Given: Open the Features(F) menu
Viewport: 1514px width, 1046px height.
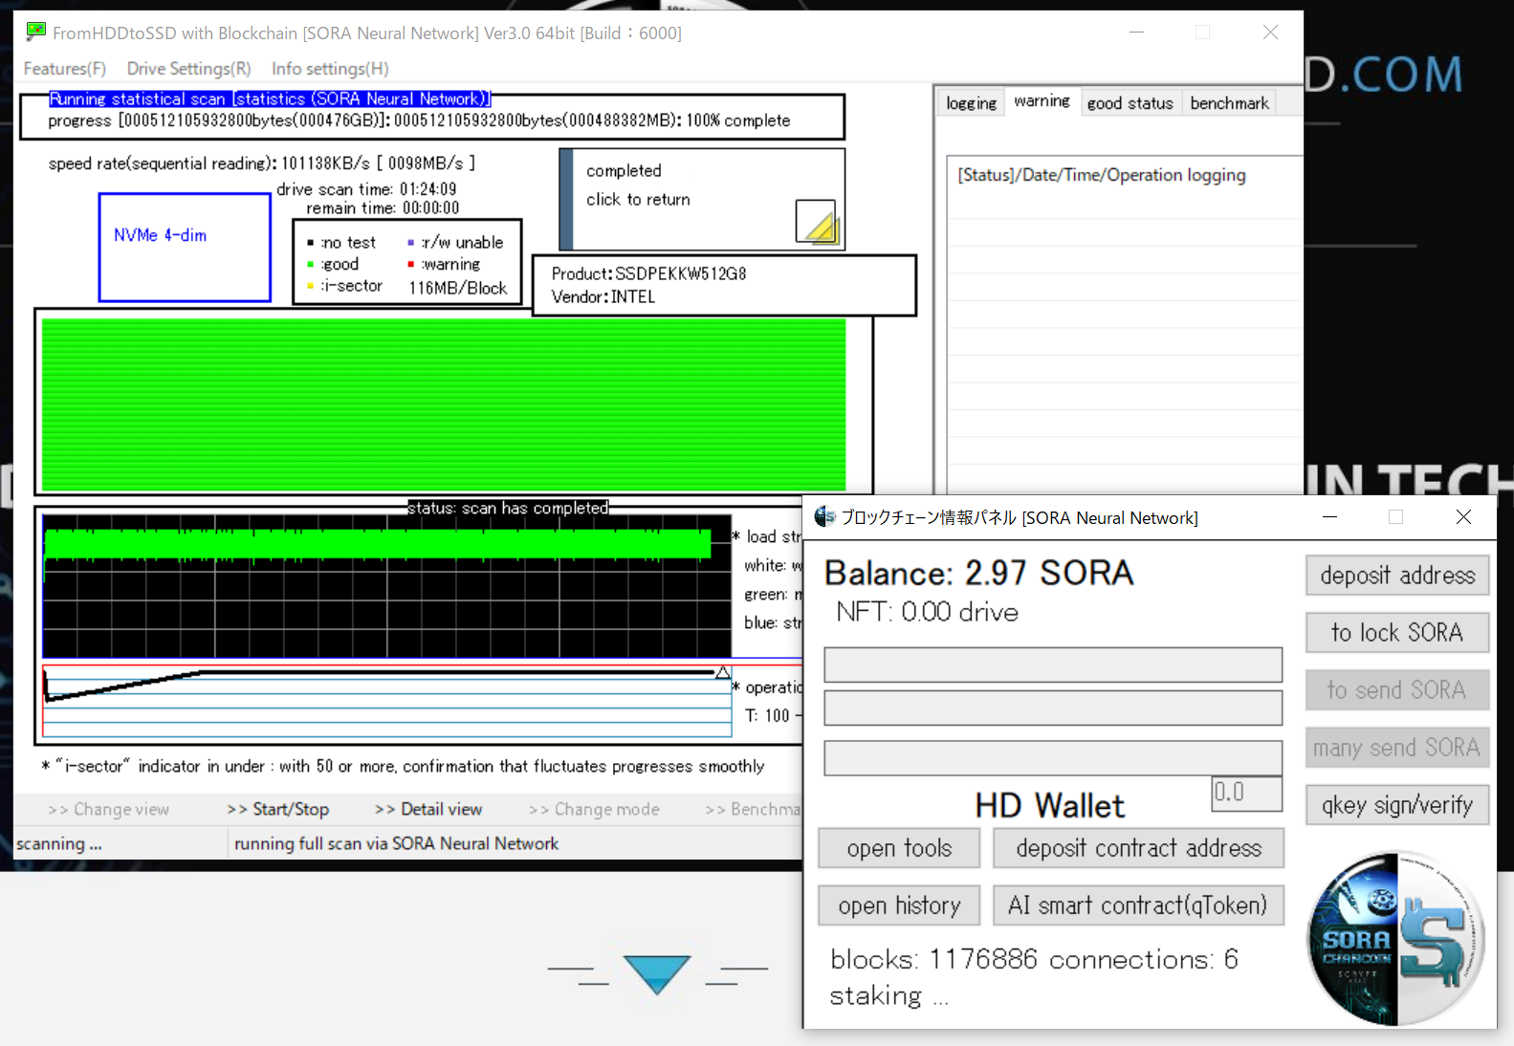Looking at the screenshot, I should click(65, 69).
